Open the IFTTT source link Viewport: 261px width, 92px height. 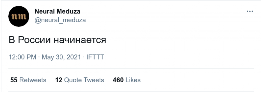click(x=95, y=57)
